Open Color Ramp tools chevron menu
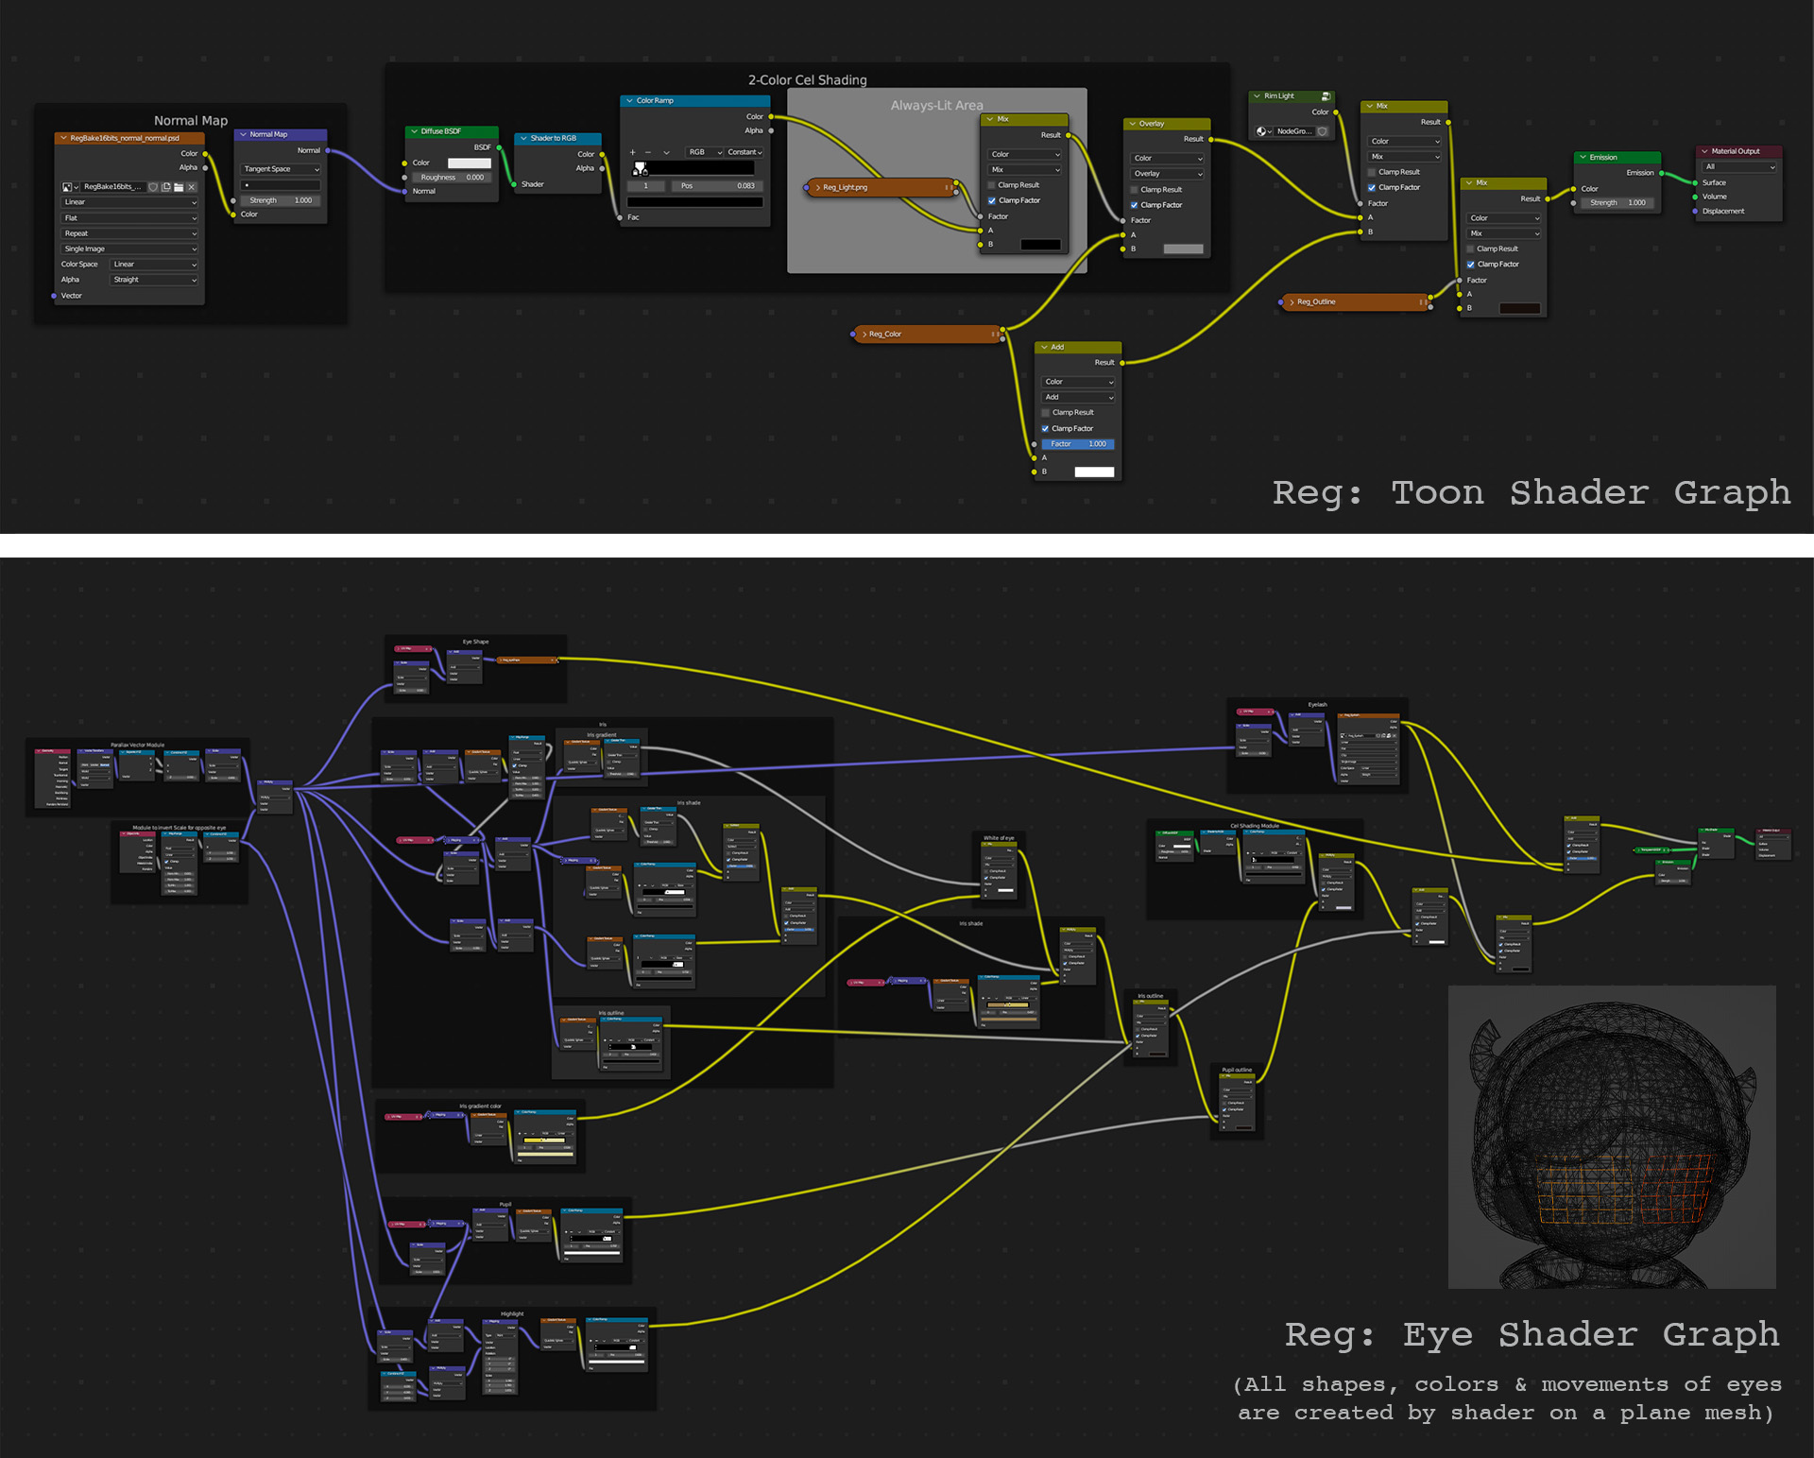 pos(666,152)
